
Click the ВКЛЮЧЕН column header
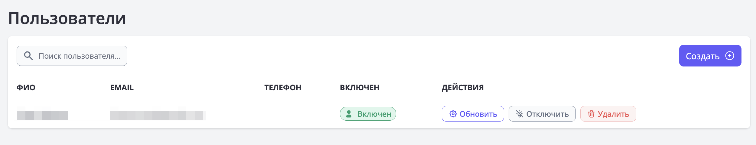coord(360,88)
